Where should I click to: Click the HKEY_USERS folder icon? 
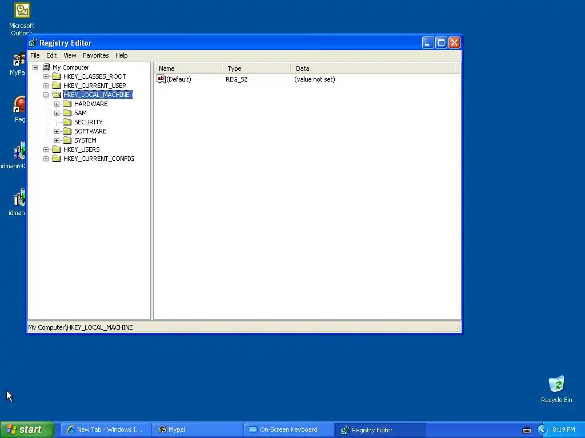click(x=57, y=149)
